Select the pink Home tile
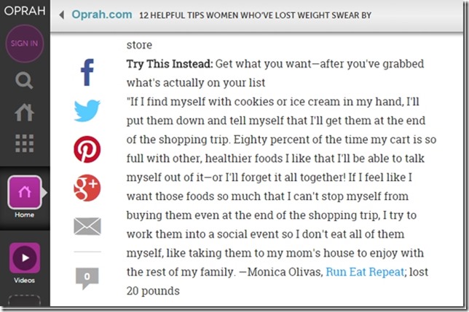The height and width of the screenshot is (312, 469). point(25,192)
